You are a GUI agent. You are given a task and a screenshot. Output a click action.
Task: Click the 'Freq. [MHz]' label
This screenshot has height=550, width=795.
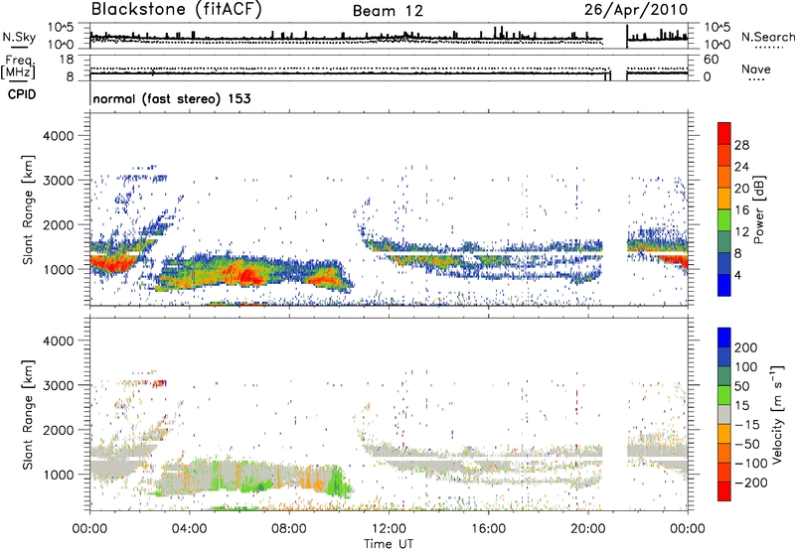pos(18,68)
